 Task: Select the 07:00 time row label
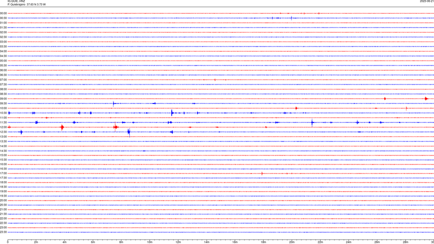pos(3,80)
